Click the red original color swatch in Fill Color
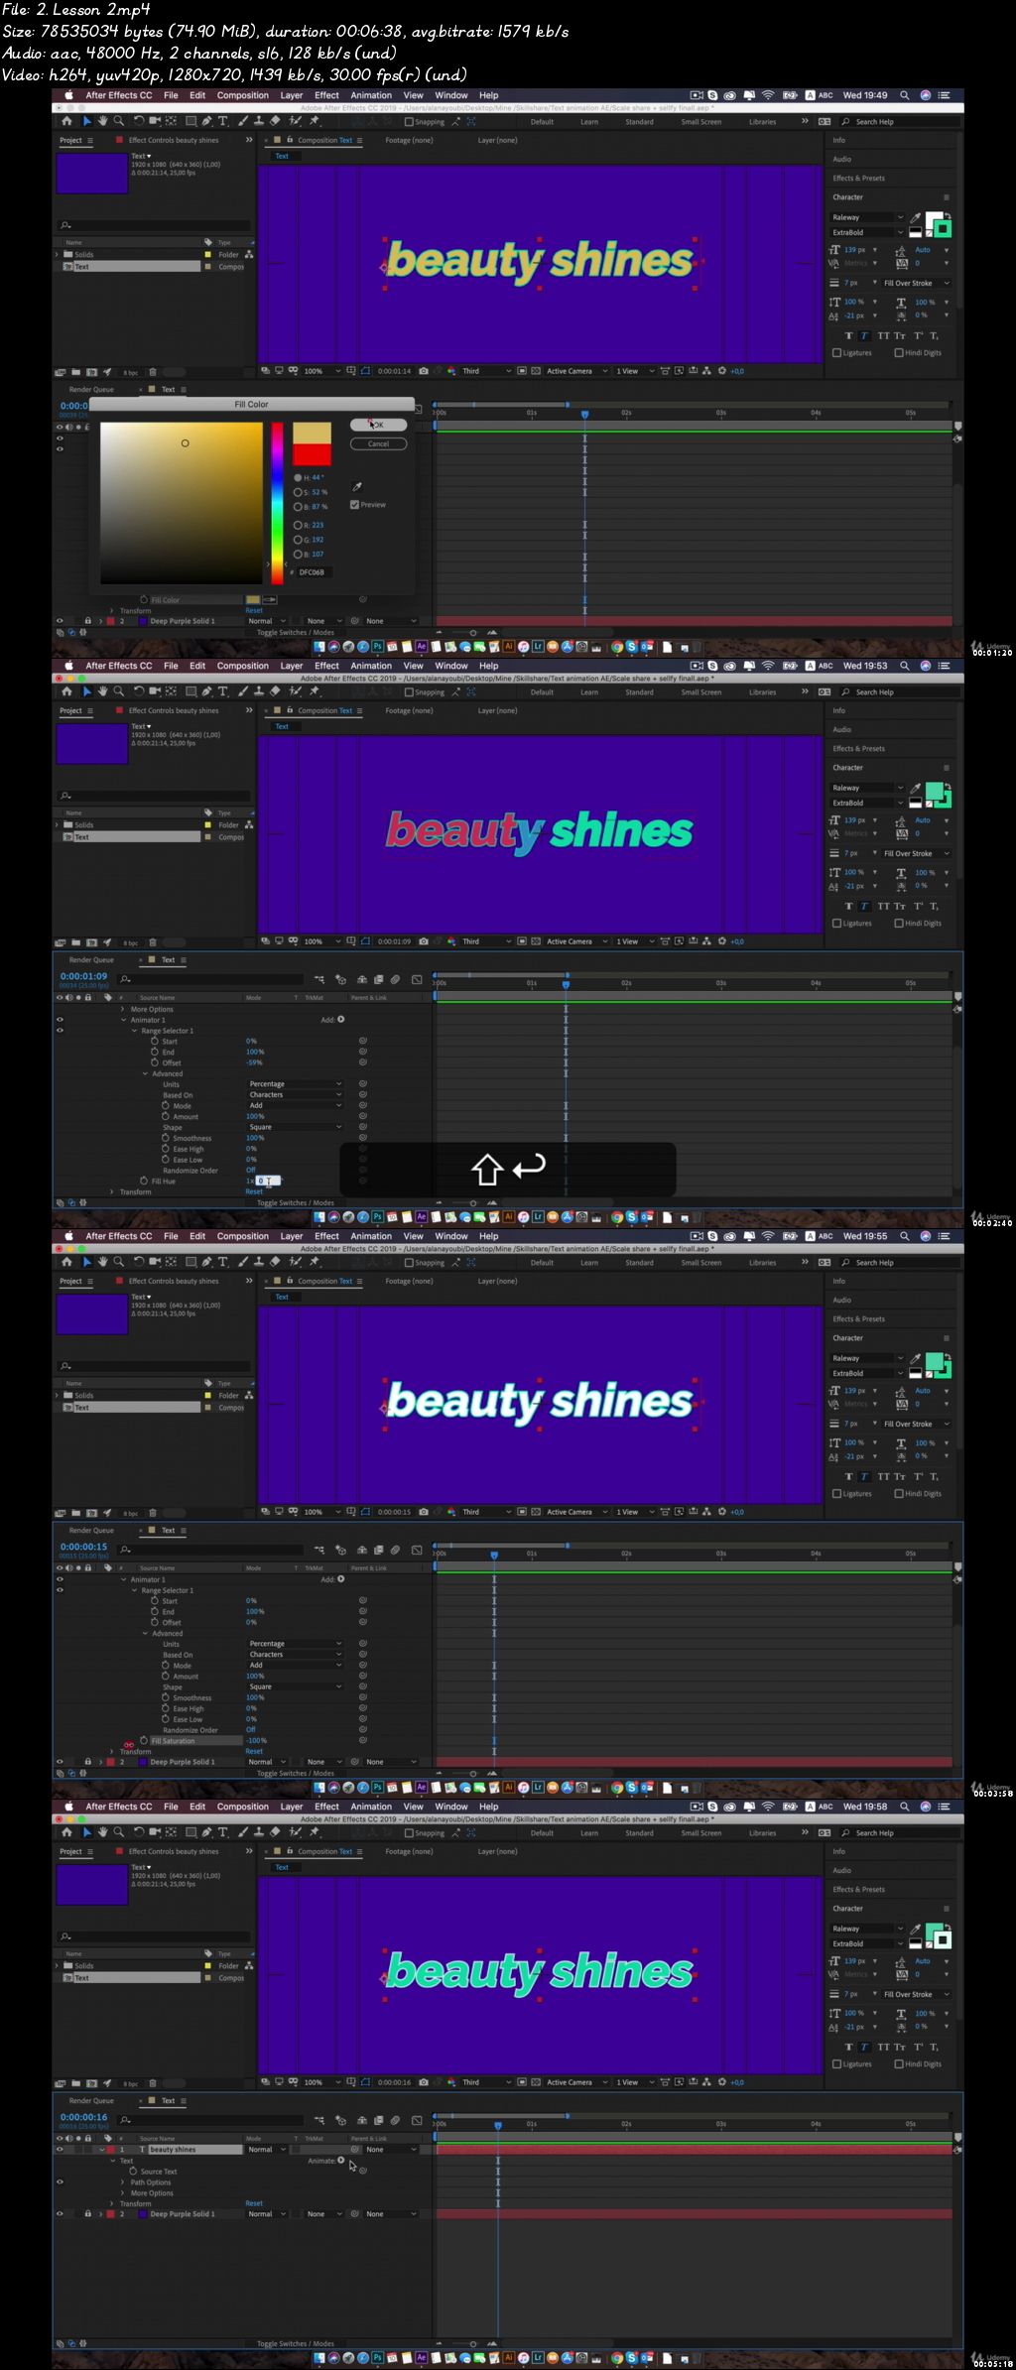1016x2370 pixels. (x=312, y=454)
